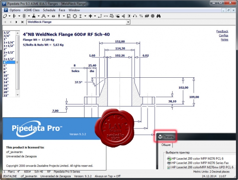Image resolution: width=238 pixels, height=180 pixels.
Task: Go to first record navigation arrow
Action: coord(5,22)
